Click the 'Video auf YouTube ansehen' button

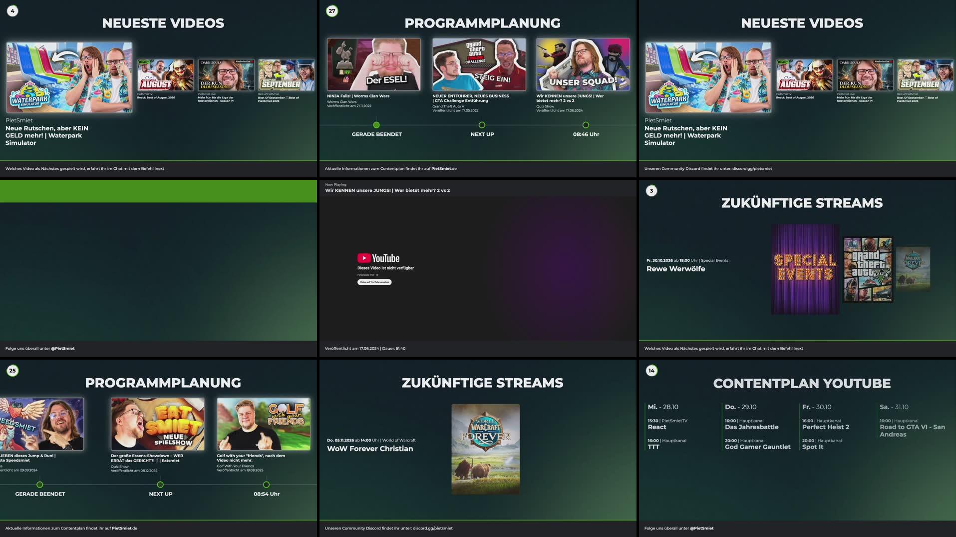[374, 282]
